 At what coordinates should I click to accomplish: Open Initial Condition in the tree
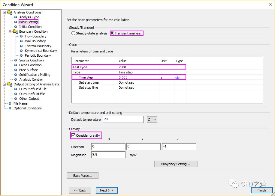click(x=30, y=27)
